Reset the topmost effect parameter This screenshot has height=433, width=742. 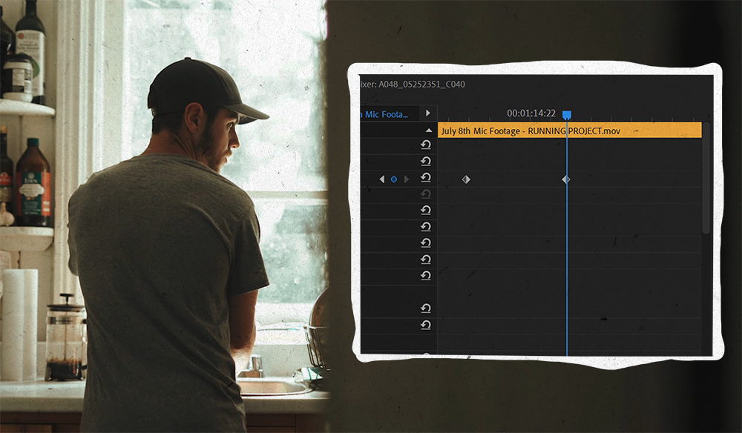tap(425, 145)
